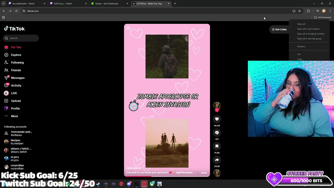Open the Chrome profile avatar

coord(324,11)
